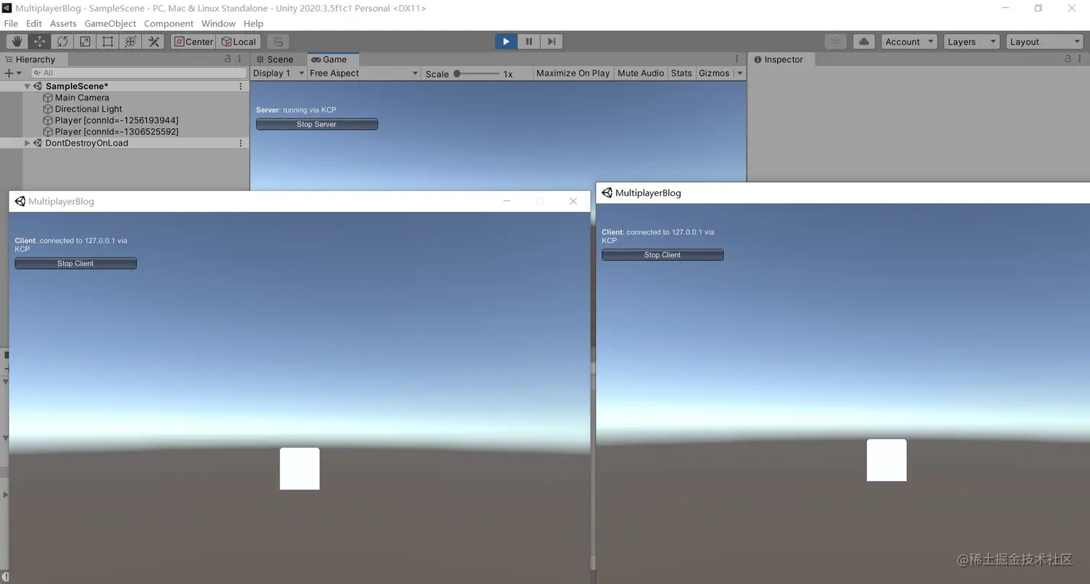Select the Scale tool
The height and width of the screenshot is (584, 1090).
pyautogui.click(x=85, y=42)
